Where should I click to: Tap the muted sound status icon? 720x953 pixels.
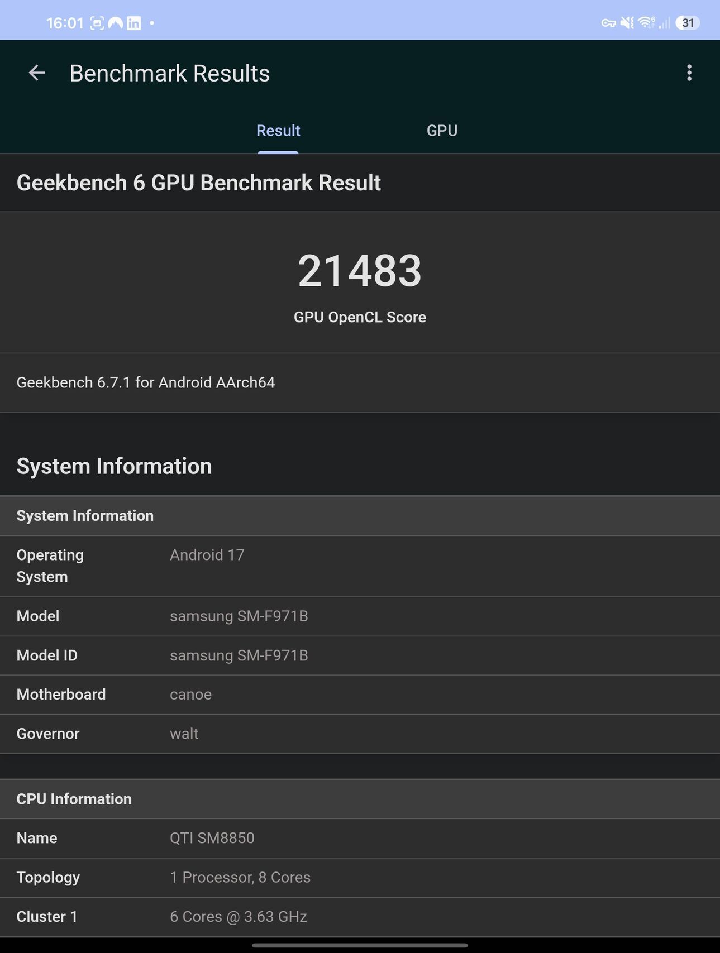point(627,23)
